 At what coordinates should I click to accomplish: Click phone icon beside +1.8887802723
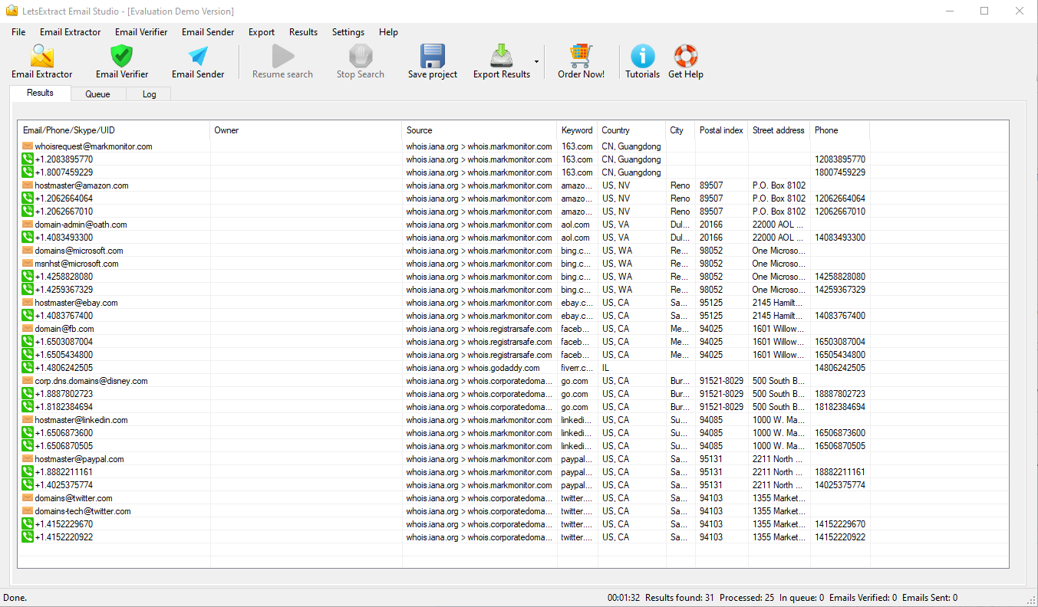pos(28,394)
